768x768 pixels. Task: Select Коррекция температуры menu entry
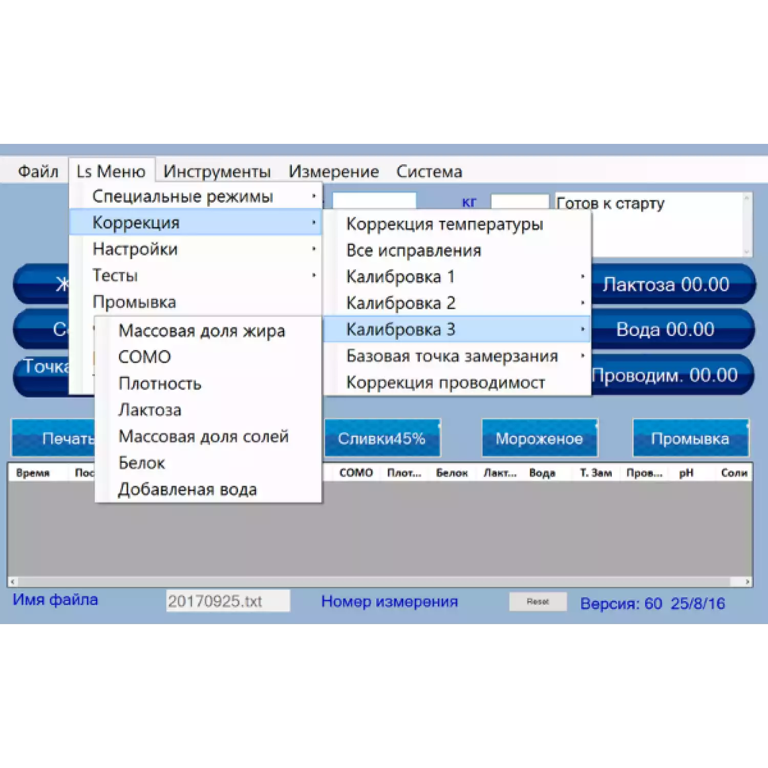pyautogui.click(x=444, y=224)
